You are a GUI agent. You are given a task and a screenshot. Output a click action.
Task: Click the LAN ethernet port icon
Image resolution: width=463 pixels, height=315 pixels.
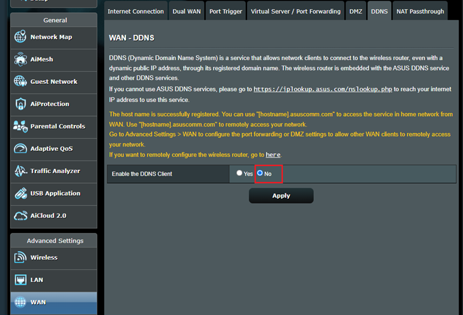pos(20,280)
